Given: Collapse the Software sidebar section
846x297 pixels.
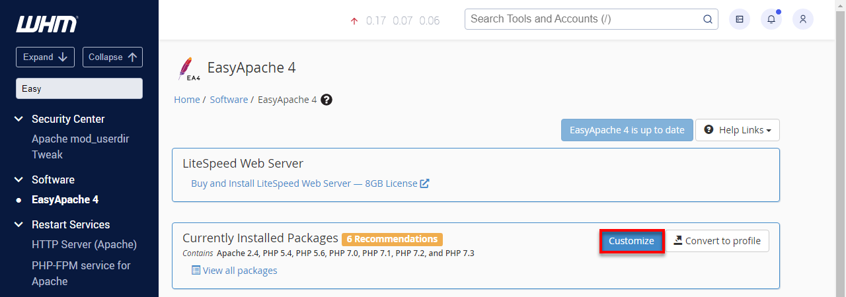Looking at the screenshot, I should [x=19, y=180].
